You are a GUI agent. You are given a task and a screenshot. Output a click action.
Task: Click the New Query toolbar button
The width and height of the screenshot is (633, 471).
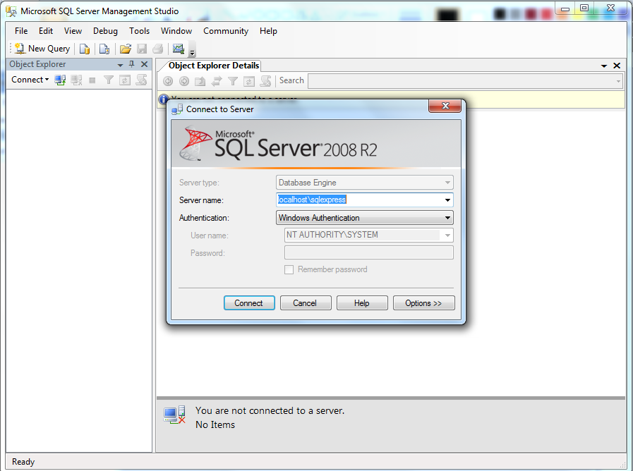point(42,49)
